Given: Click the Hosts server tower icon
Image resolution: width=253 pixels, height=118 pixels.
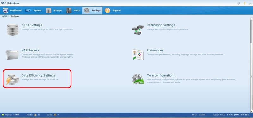Looking at the screenshot, I should pyautogui.click(x=69, y=11).
